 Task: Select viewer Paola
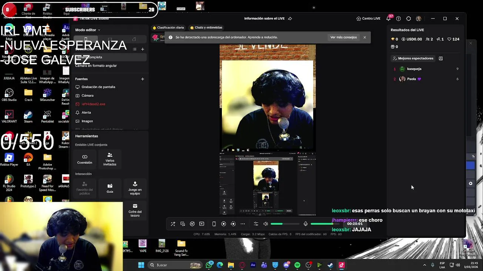[x=426, y=79]
